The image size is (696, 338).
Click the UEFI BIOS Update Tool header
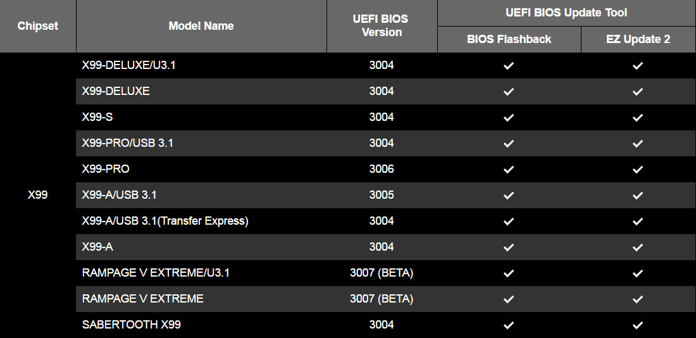point(566,13)
